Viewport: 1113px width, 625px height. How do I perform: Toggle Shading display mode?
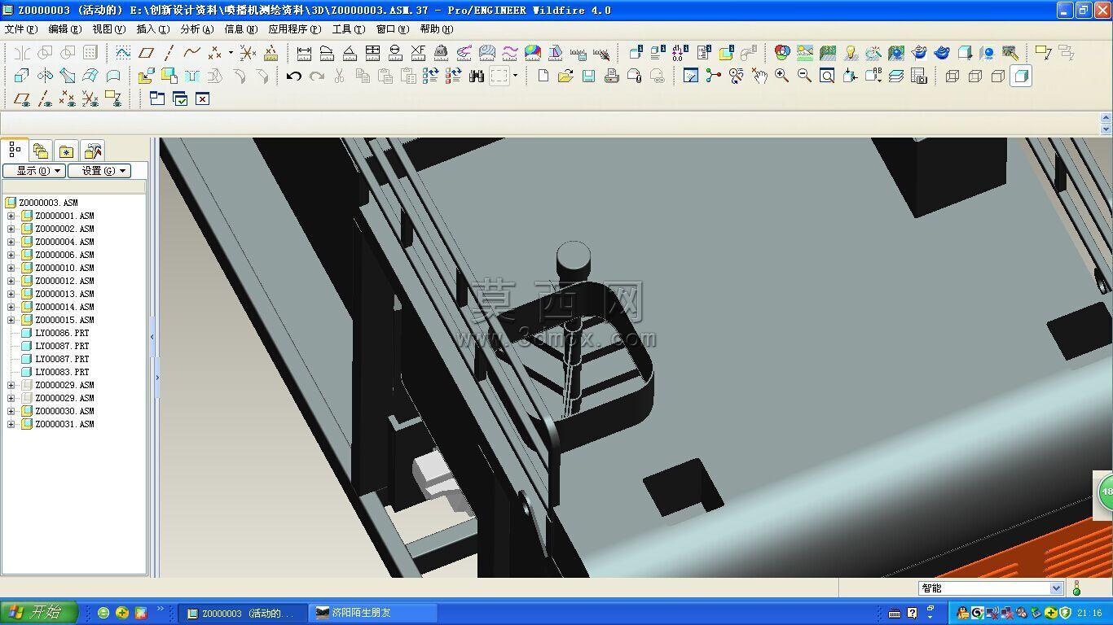(1021, 76)
